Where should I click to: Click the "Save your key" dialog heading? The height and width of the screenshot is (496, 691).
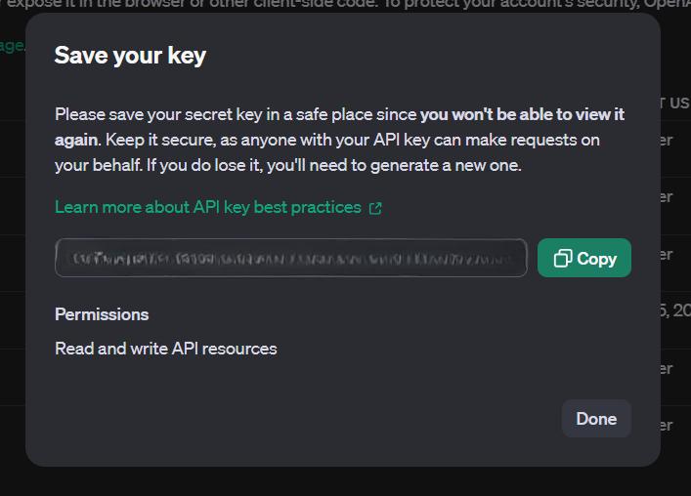click(x=130, y=55)
